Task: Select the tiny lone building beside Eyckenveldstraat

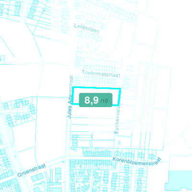Action: (119, 143)
